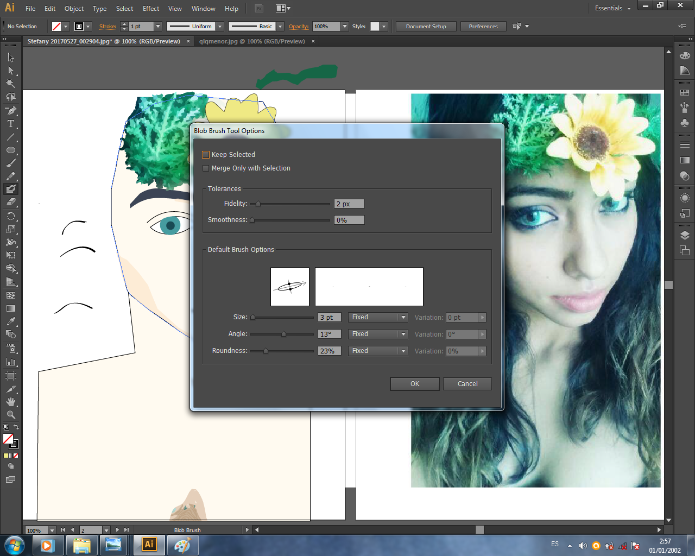The height and width of the screenshot is (556, 695).
Task: Select the Line Segment tool
Action: 11,137
